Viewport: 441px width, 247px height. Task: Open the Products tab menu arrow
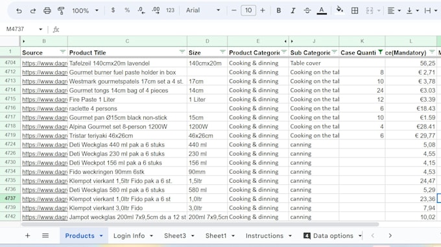pyautogui.click(x=101, y=236)
